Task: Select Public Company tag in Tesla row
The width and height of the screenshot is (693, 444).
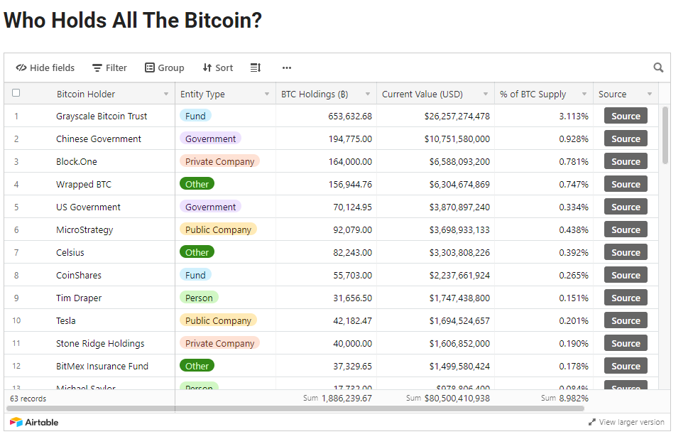Action: click(218, 320)
